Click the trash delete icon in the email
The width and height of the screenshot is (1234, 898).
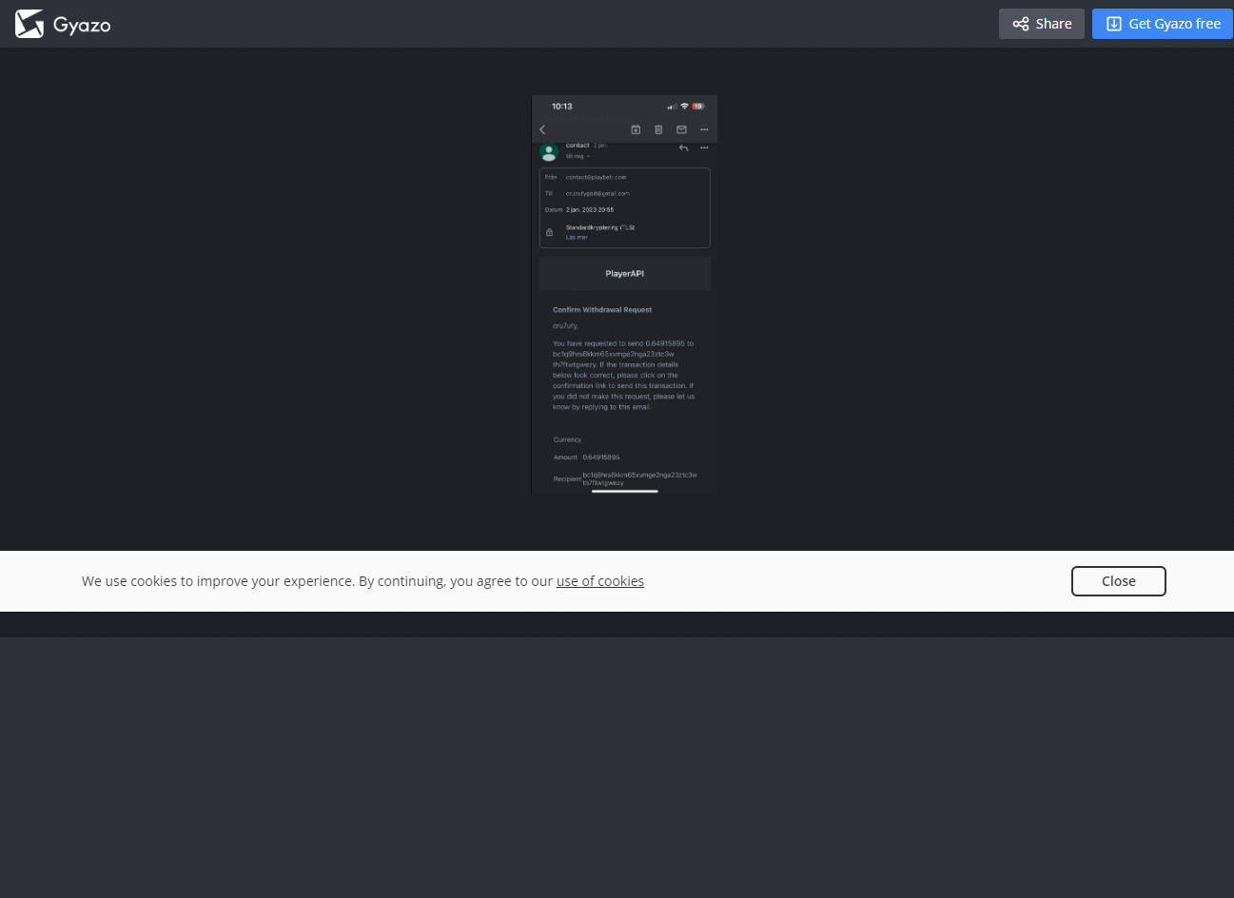point(658,129)
